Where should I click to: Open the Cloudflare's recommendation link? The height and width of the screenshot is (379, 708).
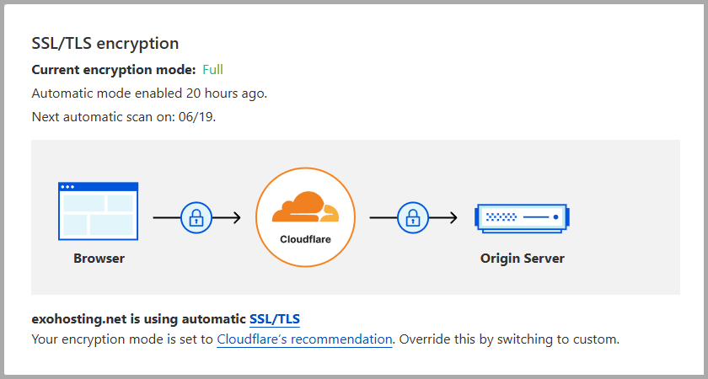[304, 339]
